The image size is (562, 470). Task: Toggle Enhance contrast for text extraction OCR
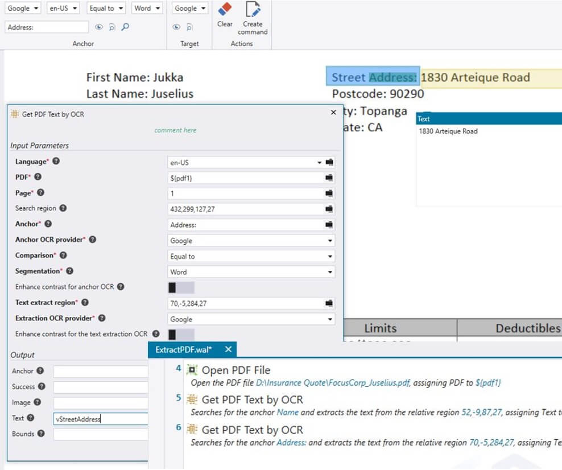[181, 335]
